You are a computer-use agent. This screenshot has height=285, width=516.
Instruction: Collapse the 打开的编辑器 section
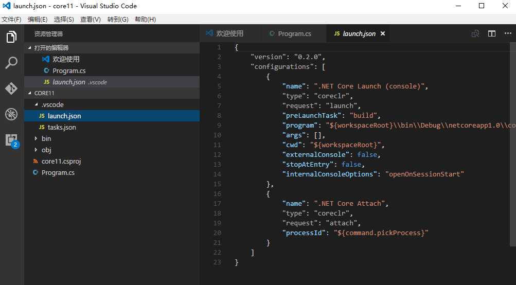tap(30, 48)
